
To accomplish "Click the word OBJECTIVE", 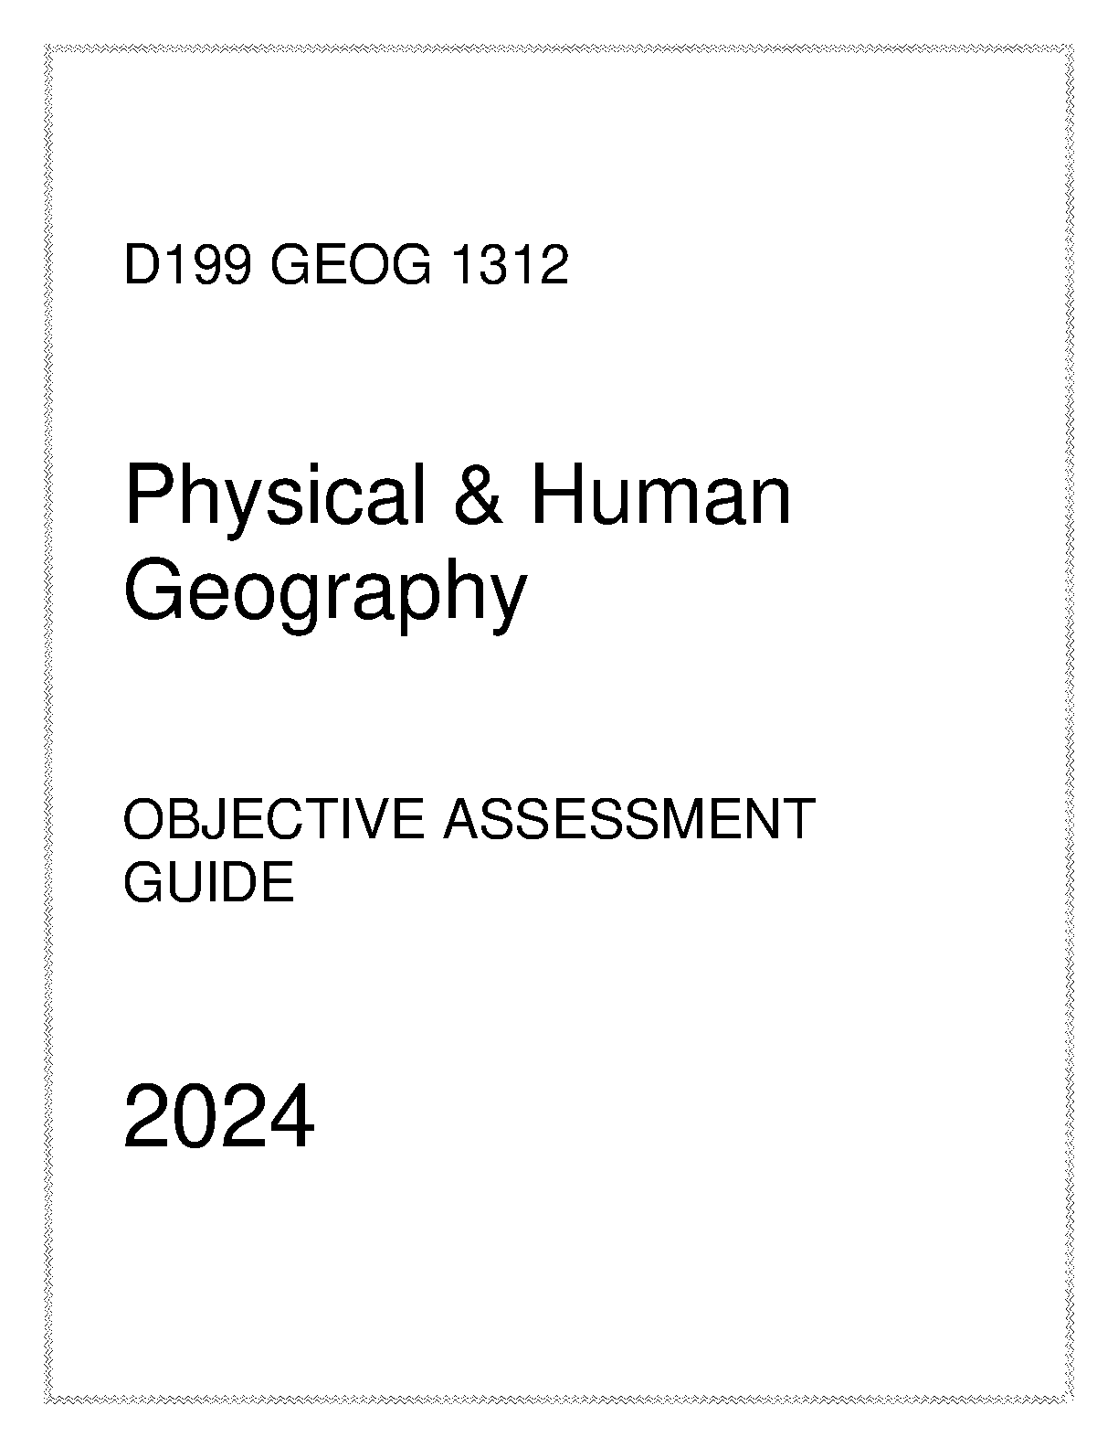I will coord(273,819).
